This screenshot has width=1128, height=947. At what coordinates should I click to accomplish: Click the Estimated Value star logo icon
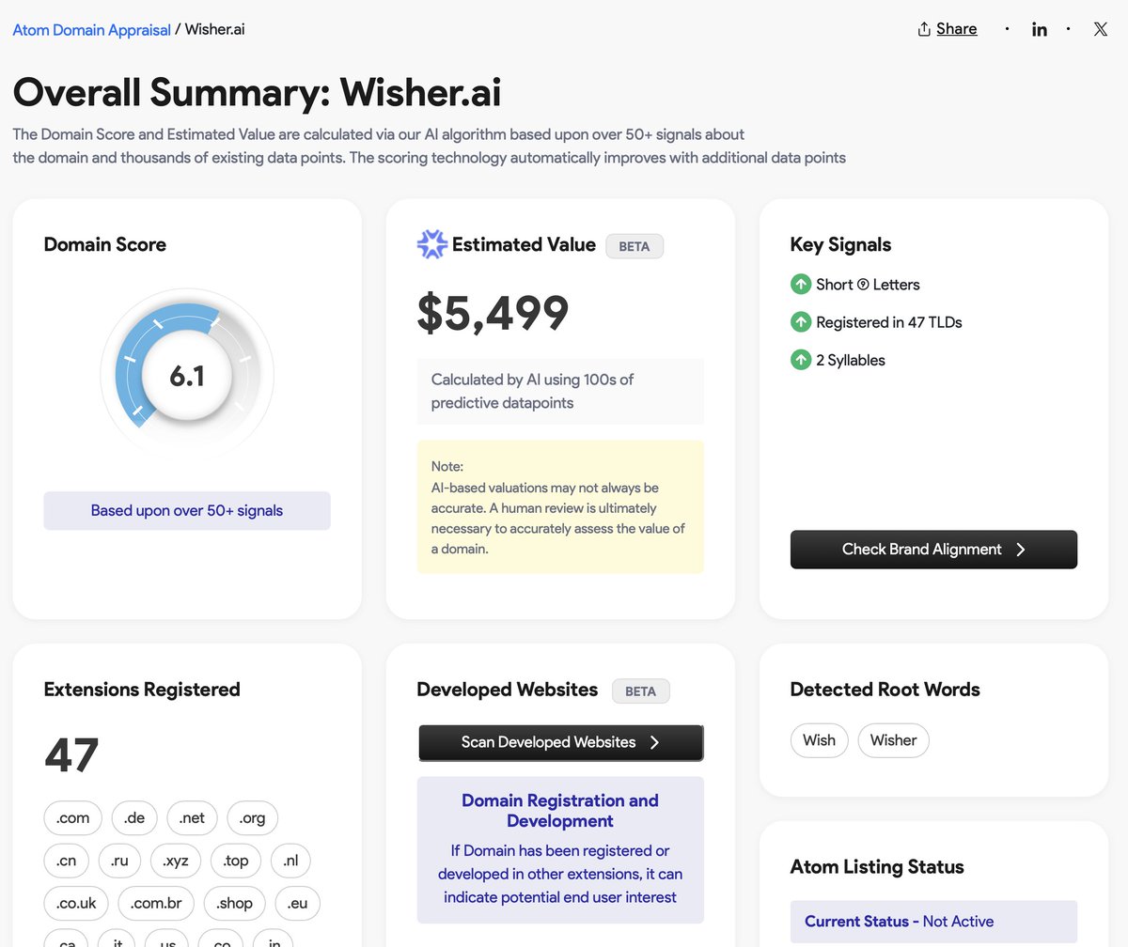431,244
